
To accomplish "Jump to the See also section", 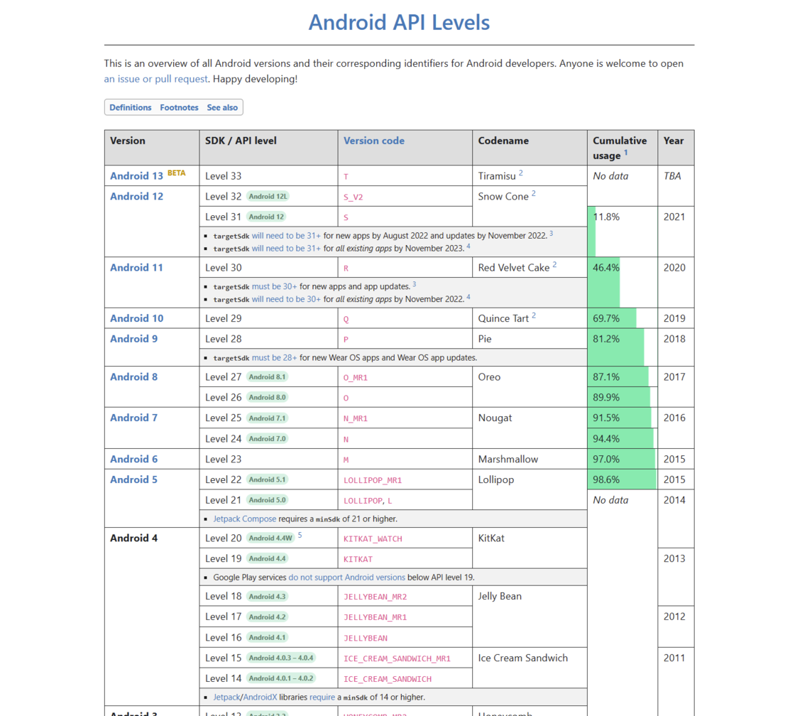I will click(x=222, y=107).
